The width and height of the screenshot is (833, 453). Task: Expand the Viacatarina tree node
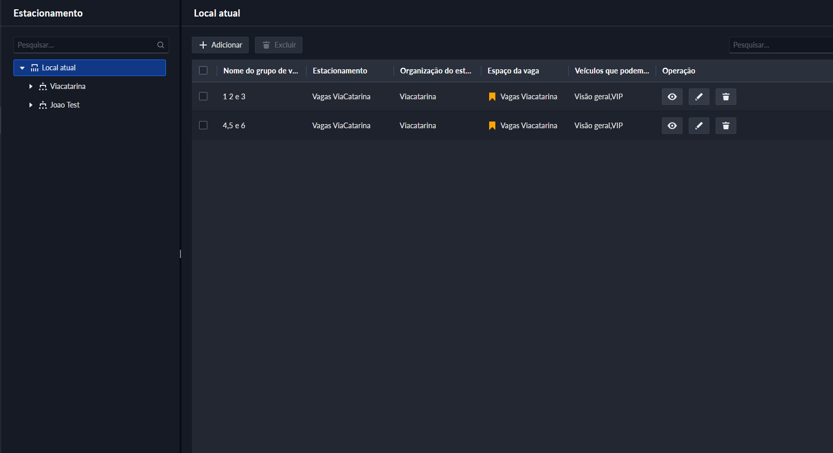pyautogui.click(x=31, y=86)
